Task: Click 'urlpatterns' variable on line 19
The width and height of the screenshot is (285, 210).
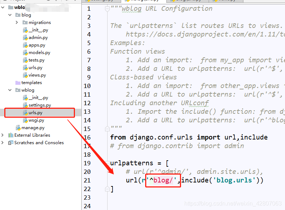Action: click(x=132, y=163)
